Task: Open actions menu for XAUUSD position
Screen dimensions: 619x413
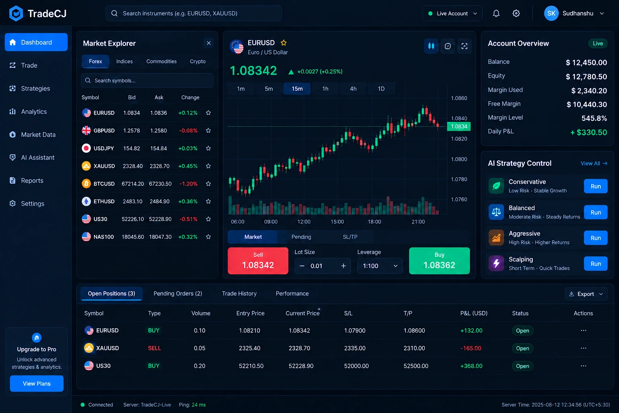Action: click(583, 348)
